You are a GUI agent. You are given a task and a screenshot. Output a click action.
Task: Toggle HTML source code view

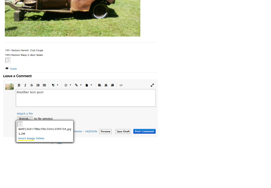point(121,85)
